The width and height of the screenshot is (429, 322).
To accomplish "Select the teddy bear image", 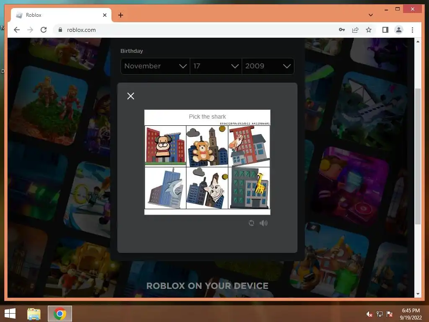I will 207,146.
